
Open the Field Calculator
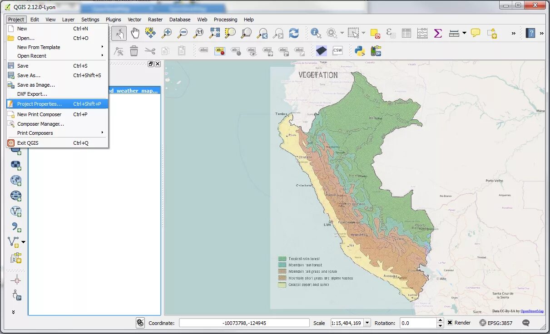(x=422, y=33)
